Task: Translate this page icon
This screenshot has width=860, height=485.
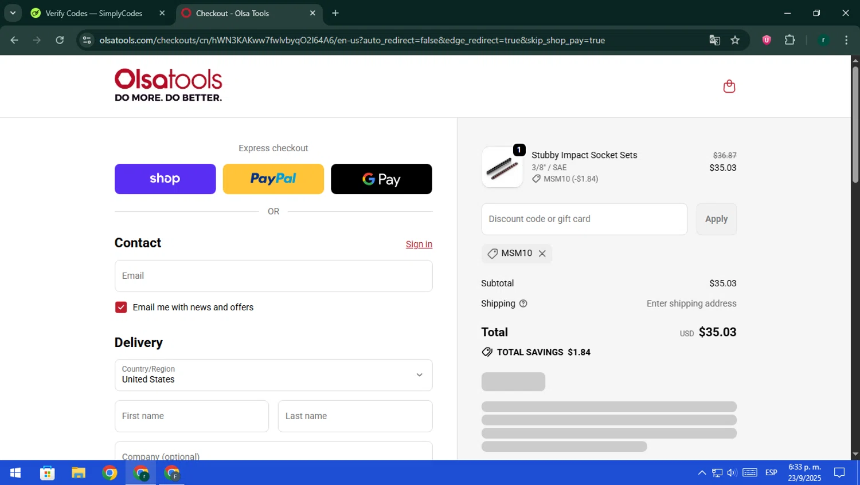Action: coord(714,40)
